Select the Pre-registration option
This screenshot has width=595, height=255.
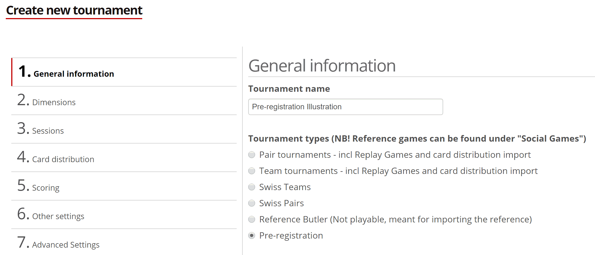click(252, 236)
